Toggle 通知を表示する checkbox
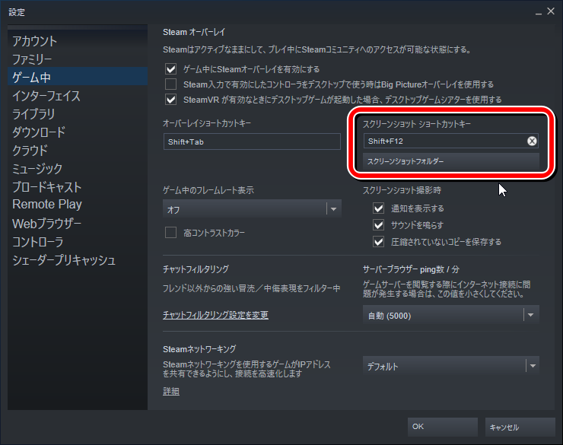The width and height of the screenshot is (563, 445). pos(378,208)
